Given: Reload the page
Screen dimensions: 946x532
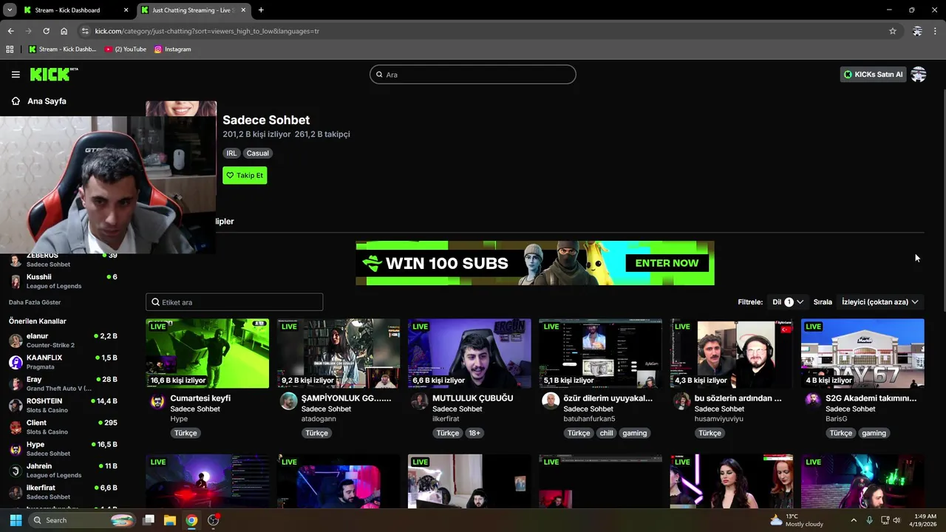Looking at the screenshot, I should tap(46, 31).
